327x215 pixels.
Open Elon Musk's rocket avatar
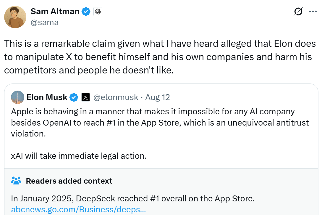point(17,97)
